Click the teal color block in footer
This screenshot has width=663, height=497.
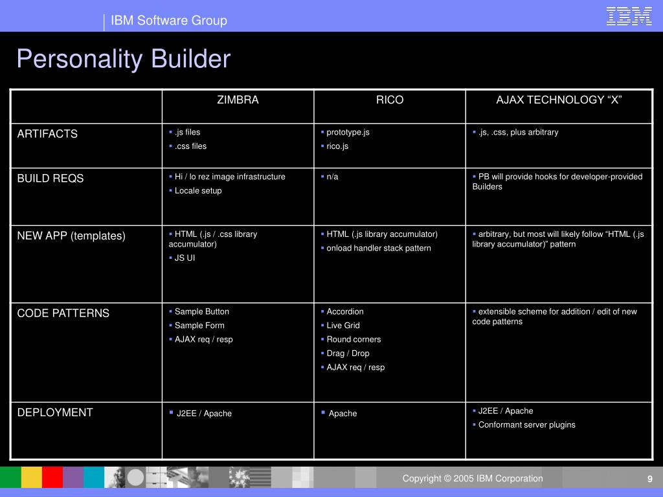pos(94,477)
